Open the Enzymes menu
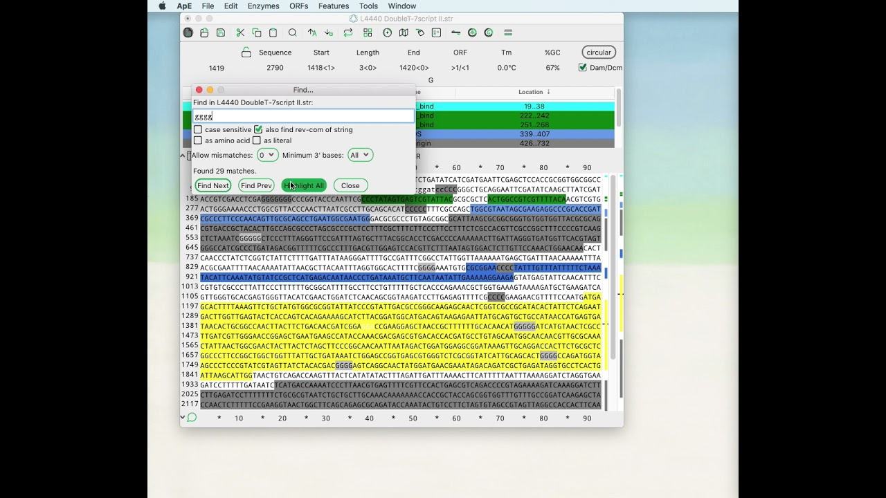The width and height of the screenshot is (886, 498). (x=263, y=6)
